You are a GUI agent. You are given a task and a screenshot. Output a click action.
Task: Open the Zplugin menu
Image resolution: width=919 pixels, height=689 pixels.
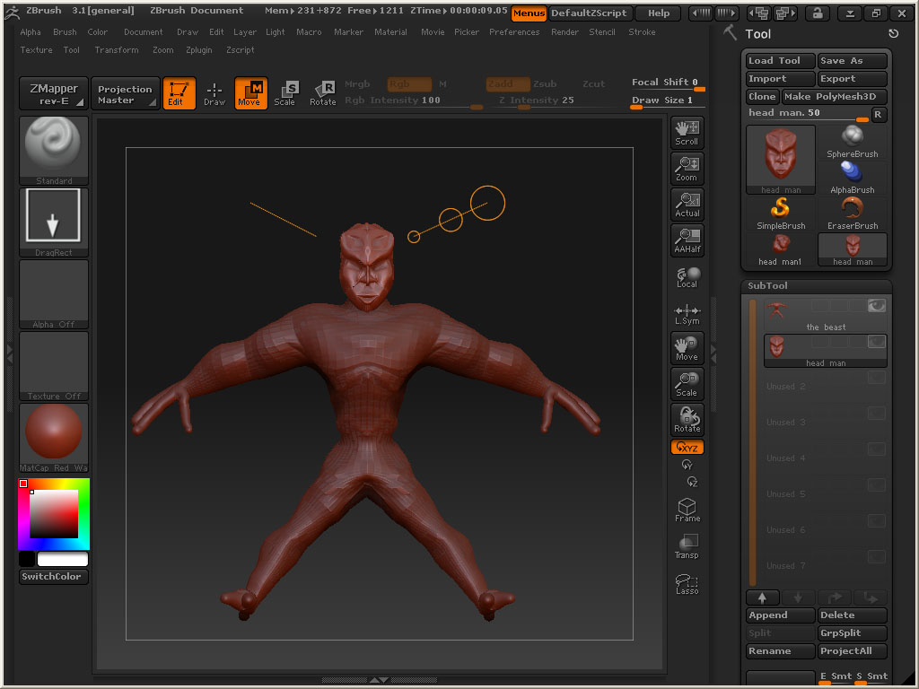tap(199, 50)
